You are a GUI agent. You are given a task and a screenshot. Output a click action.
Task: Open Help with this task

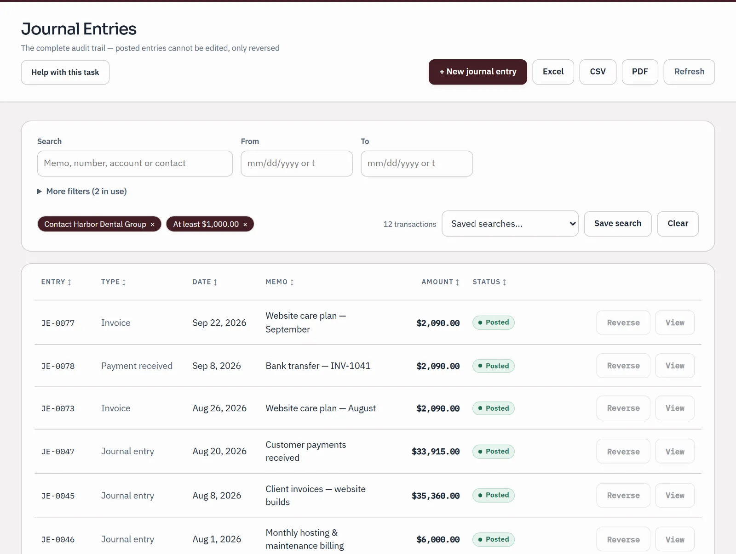(65, 72)
